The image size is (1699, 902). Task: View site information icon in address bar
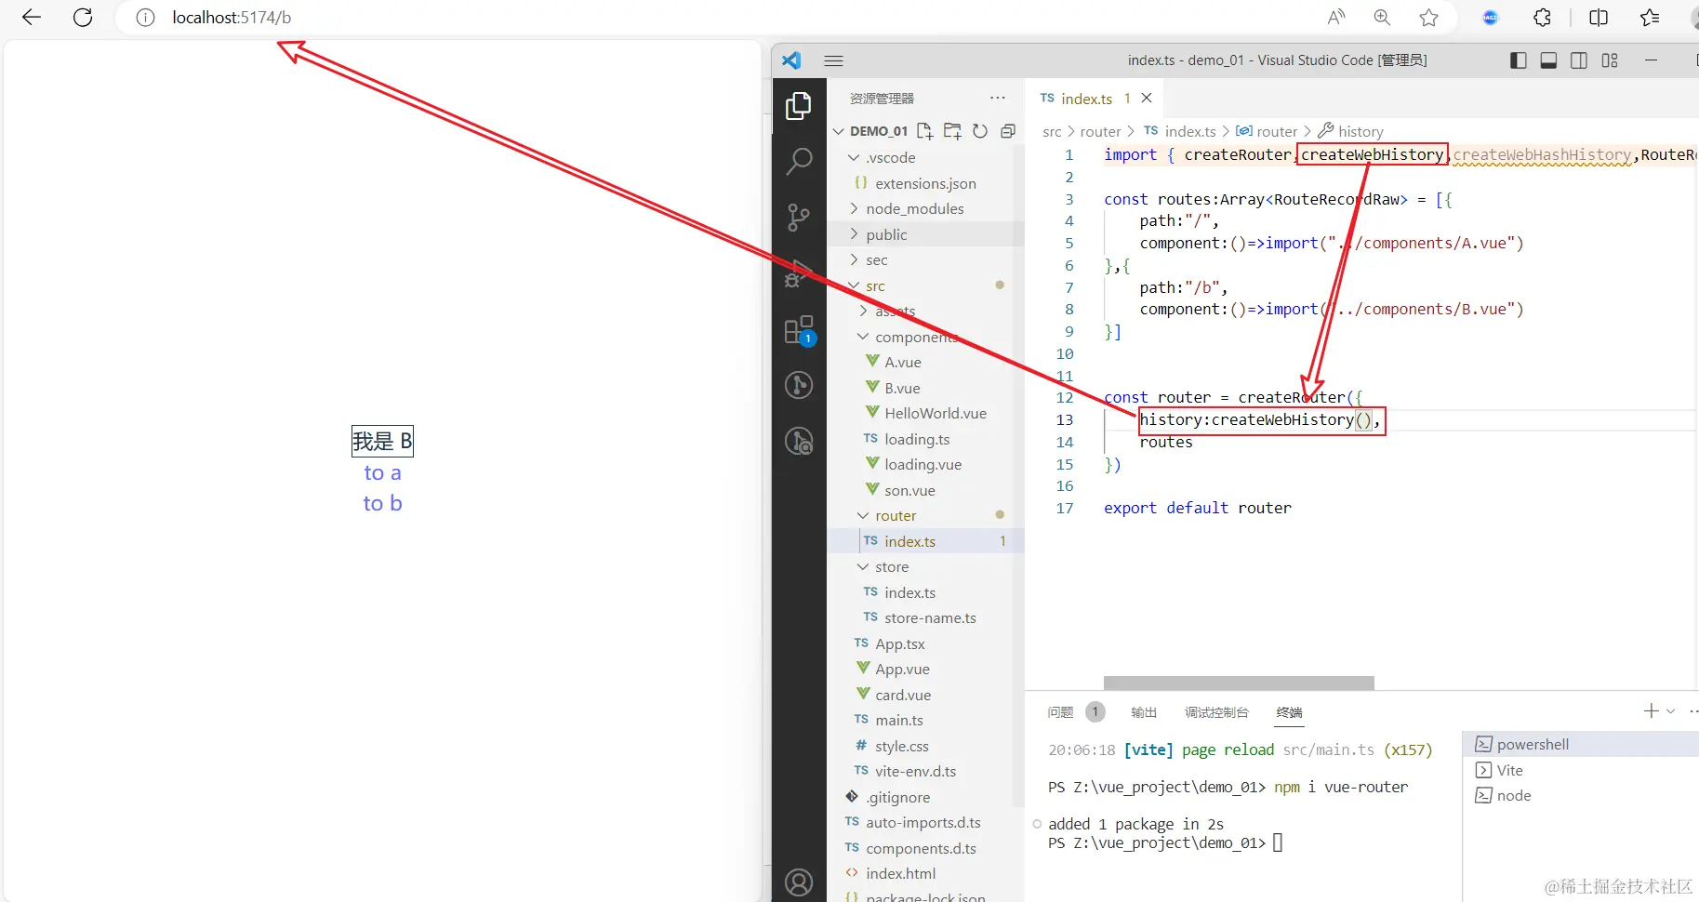coord(145,18)
